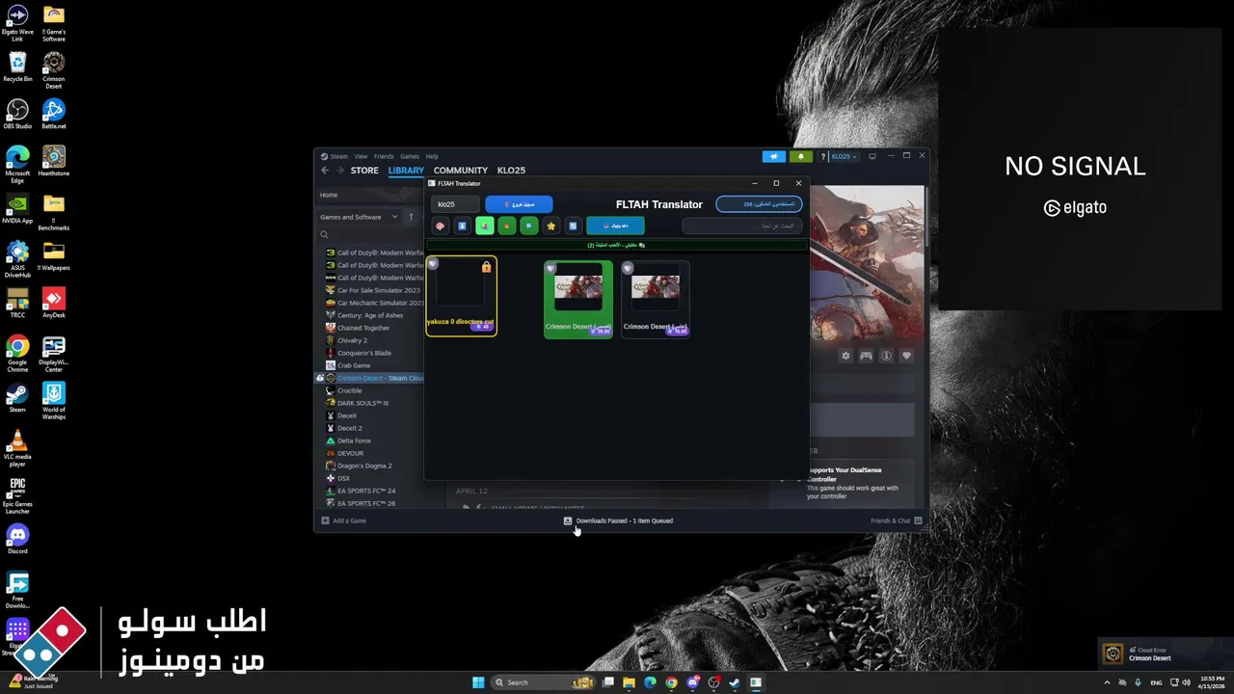Click Google Chrome in the taskbar

[671, 682]
